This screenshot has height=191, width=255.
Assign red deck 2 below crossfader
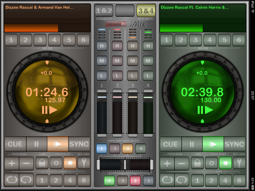135,180
